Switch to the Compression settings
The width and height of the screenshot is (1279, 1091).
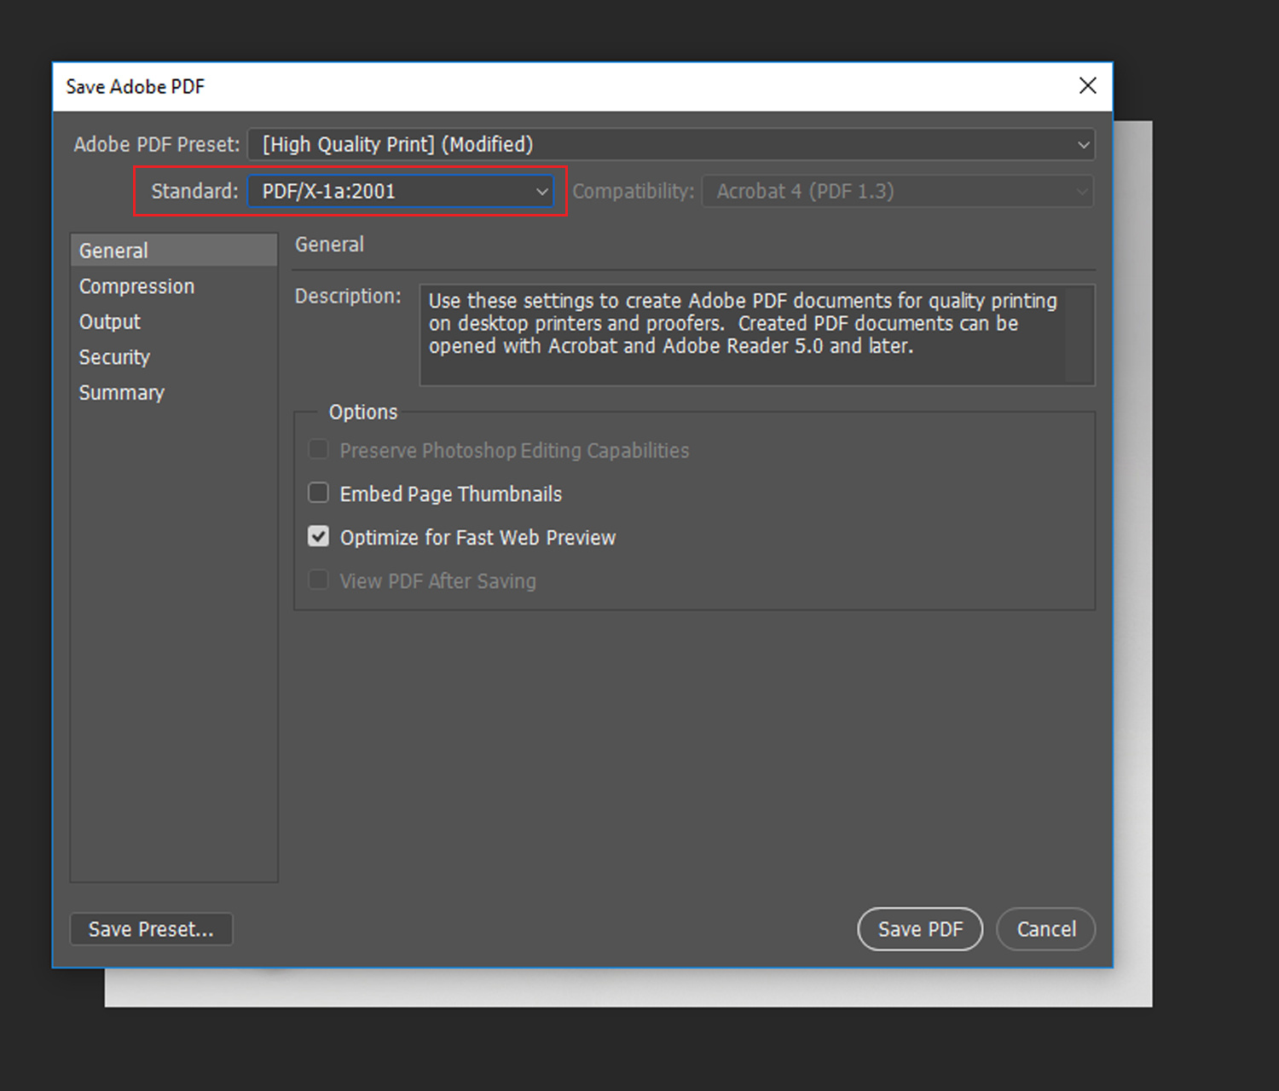(x=174, y=286)
